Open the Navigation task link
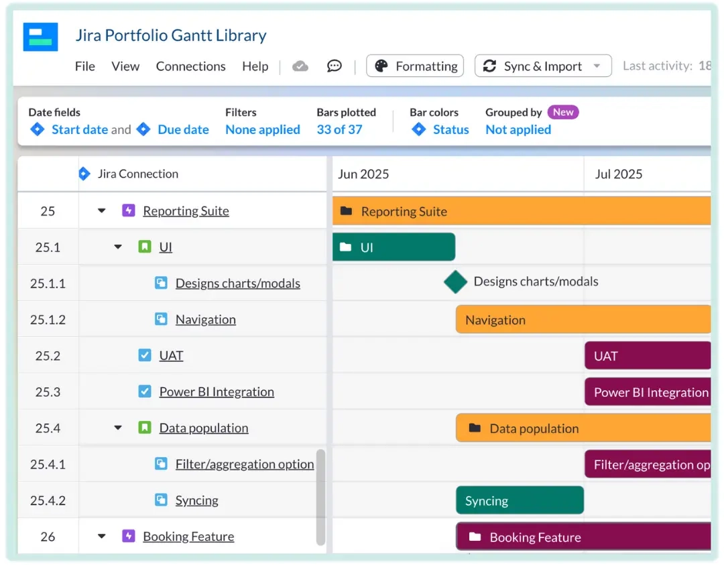 click(x=205, y=319)
